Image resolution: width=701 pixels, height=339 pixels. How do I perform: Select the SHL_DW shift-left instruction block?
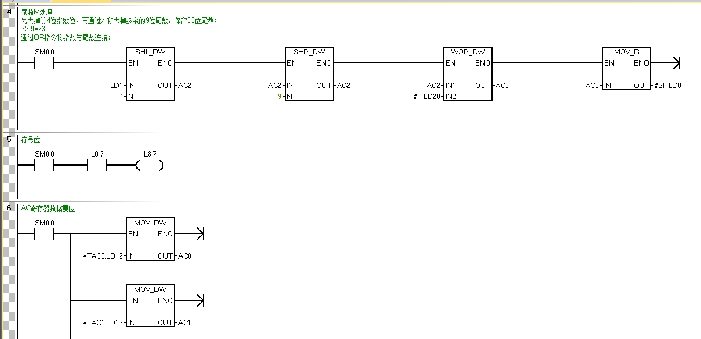tap(150, 74)
